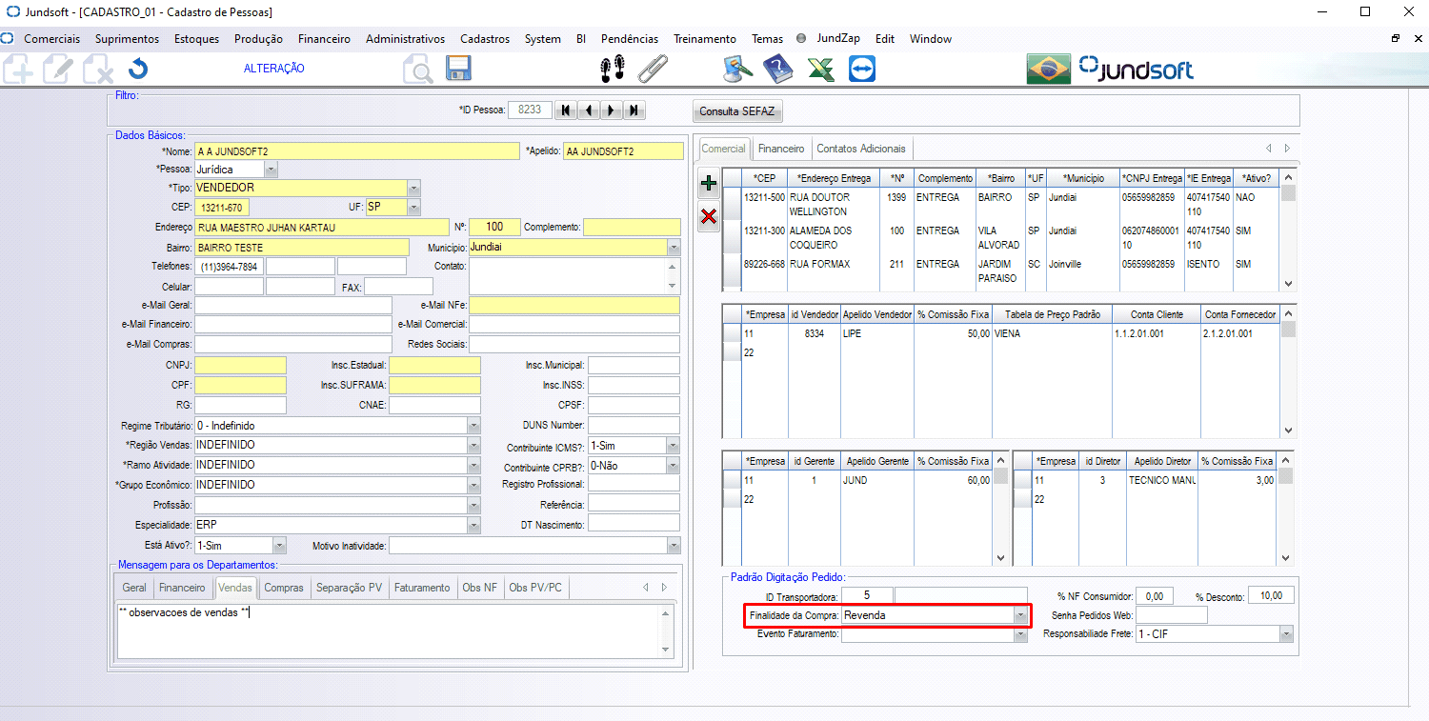This screenshot has height=721, width=1429.
Task: Expand the Região Vendas dropdown
Action: (473, 445)
